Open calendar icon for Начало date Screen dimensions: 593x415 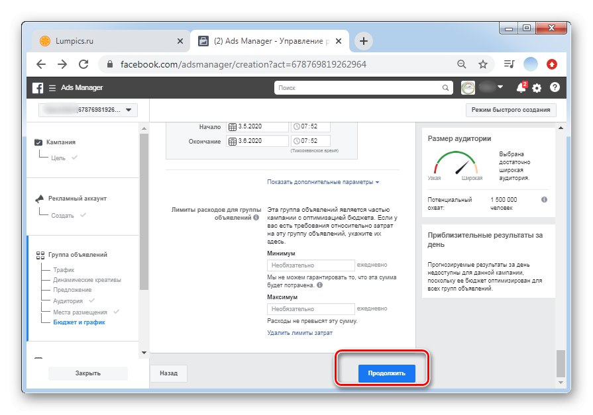tap(232, 126)
